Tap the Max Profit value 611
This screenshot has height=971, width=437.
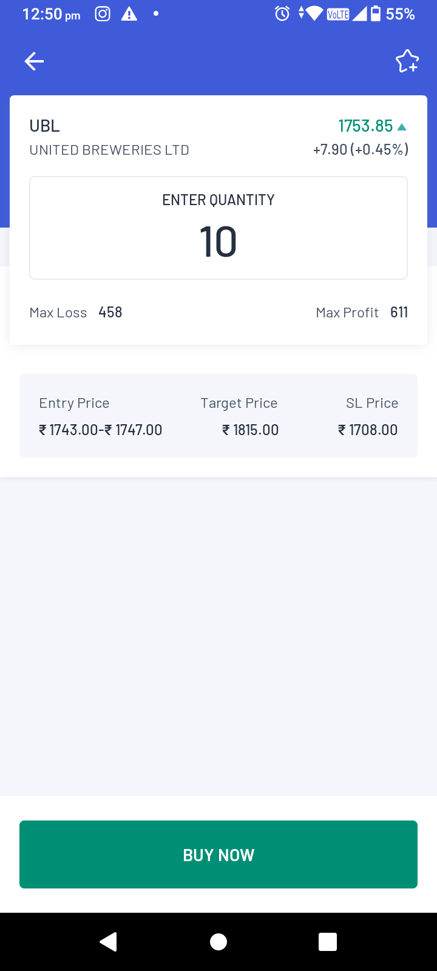point(399,313)
